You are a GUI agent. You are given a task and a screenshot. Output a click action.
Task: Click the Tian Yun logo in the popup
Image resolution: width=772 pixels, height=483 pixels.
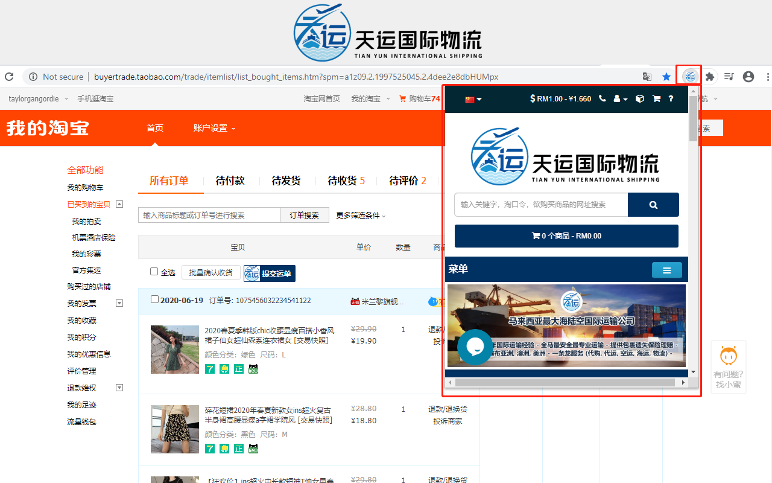click(x=565, y=156)
